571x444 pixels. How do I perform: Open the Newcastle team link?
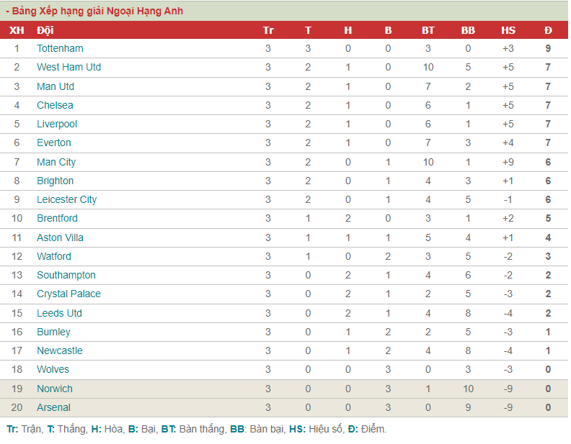point(60,350)
